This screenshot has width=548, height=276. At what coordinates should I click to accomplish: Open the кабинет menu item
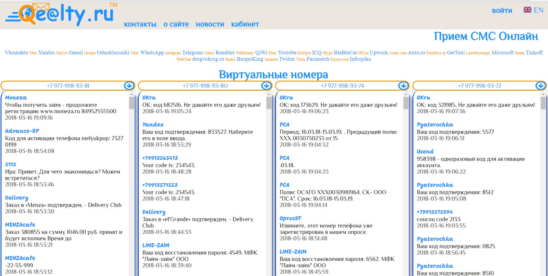tap(245, 24)
